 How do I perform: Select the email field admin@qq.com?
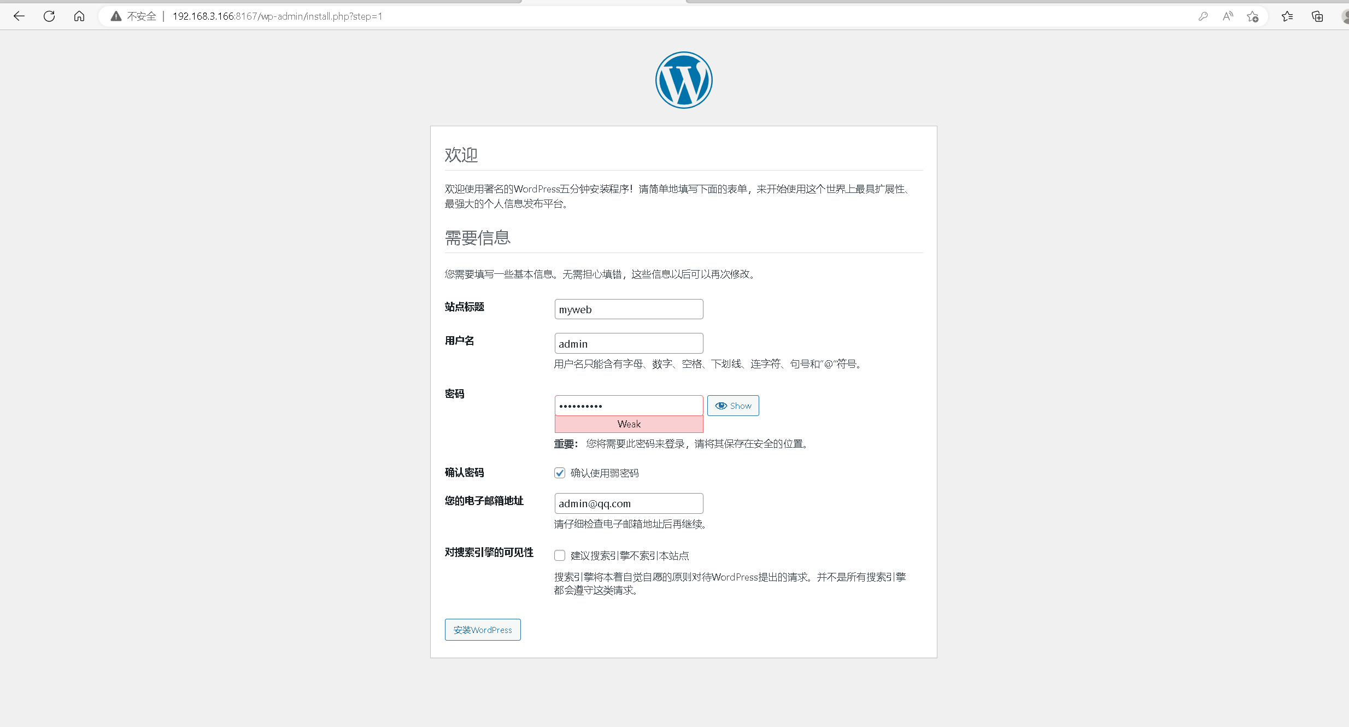[x=629, y=503]
